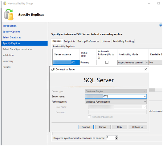The image size is (163, 146).
Task: Toggle the Remember password checkbox
Action: [x=89, y=117]
